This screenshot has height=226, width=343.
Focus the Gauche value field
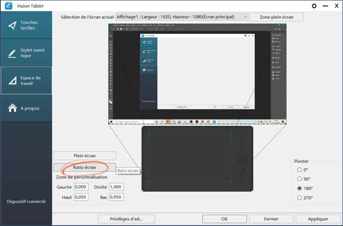click(81, 187)
